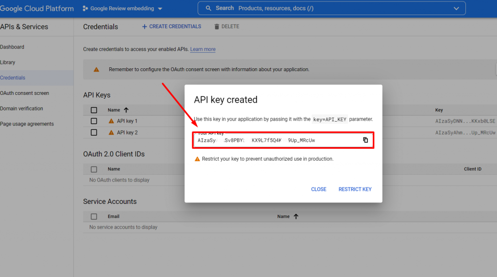Open the Google Review embedding project dropdown
Viewport: 497px width, 277px height.
click(x=123, y=9)
